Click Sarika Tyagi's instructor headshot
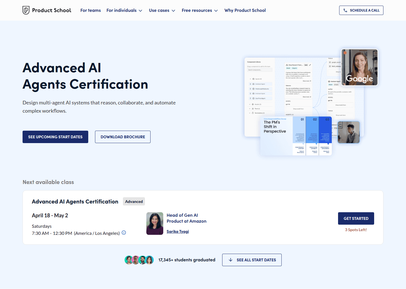This screenshot has height=289, width=406. [x=155, y=224]
